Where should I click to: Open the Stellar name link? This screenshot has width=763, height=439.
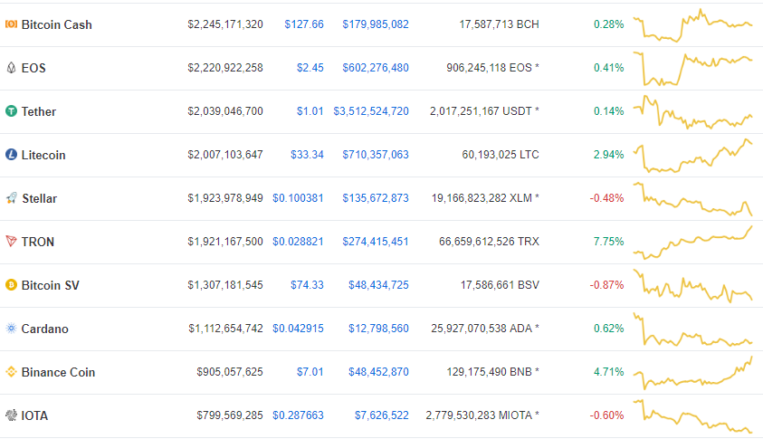coord(40,198)
